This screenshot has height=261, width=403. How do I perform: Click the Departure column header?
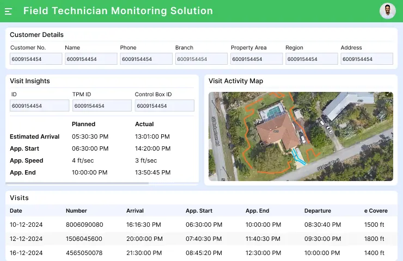(317, 210)
